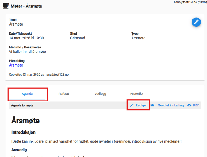Screen dimensions: 207x157
Task: Click the Grimstad location value
Action: tap(77, 38)
